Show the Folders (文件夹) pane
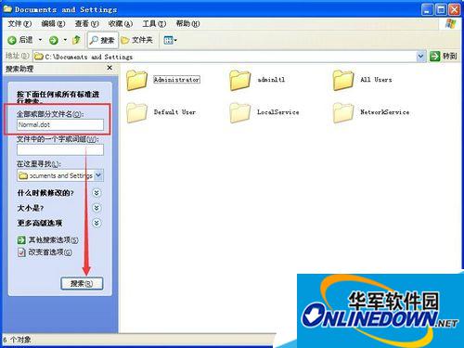Image resolution: width=464 pixels, height=348 pixels. click(x=137, y=40)
